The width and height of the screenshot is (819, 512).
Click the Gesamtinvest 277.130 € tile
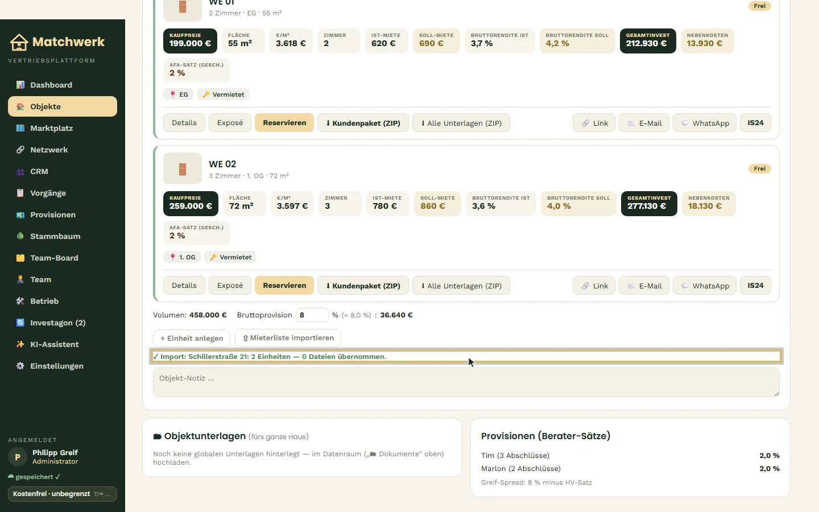[x=649, y=204]
